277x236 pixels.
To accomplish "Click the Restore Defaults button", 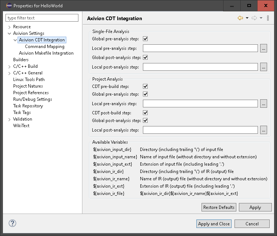I will click(x=219, y=207).
